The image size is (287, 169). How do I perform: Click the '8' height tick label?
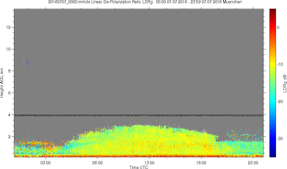tap(10, 71)
